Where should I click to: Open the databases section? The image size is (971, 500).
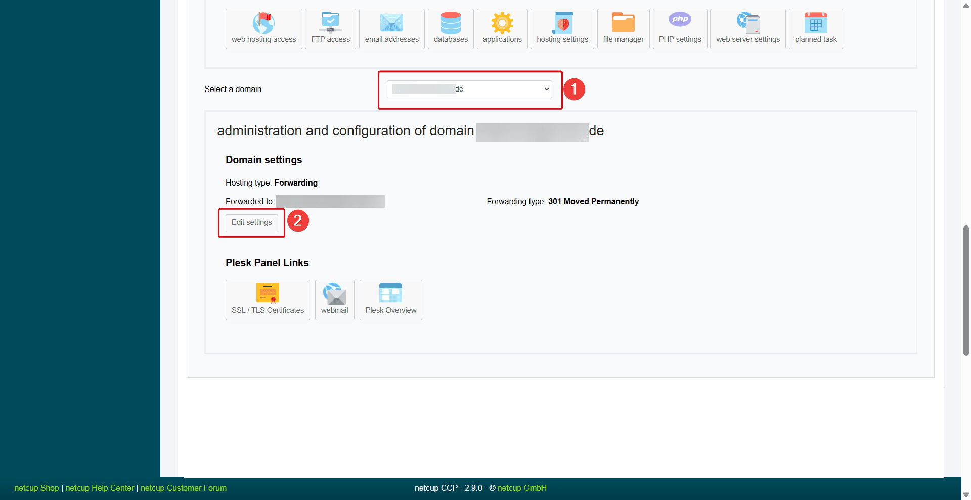[x=450, y=28]
